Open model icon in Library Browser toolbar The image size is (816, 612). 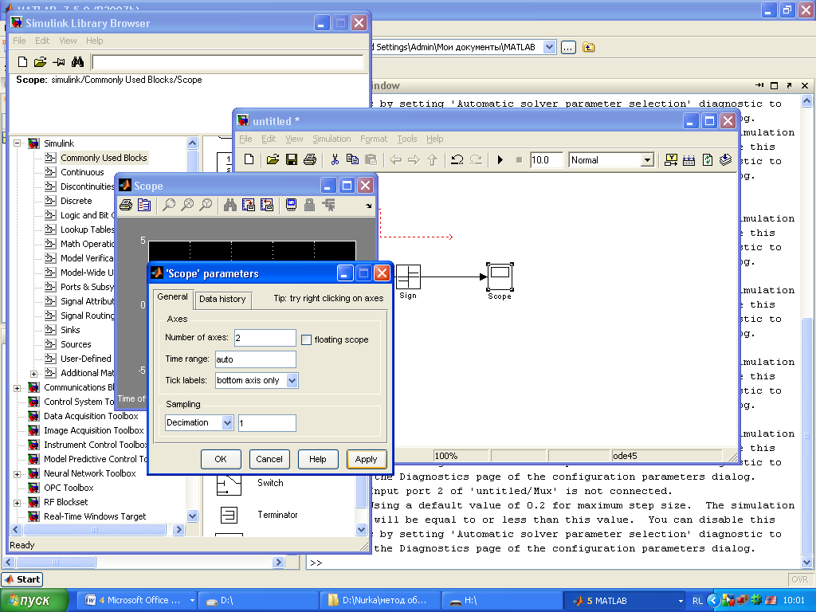(40, 62)
